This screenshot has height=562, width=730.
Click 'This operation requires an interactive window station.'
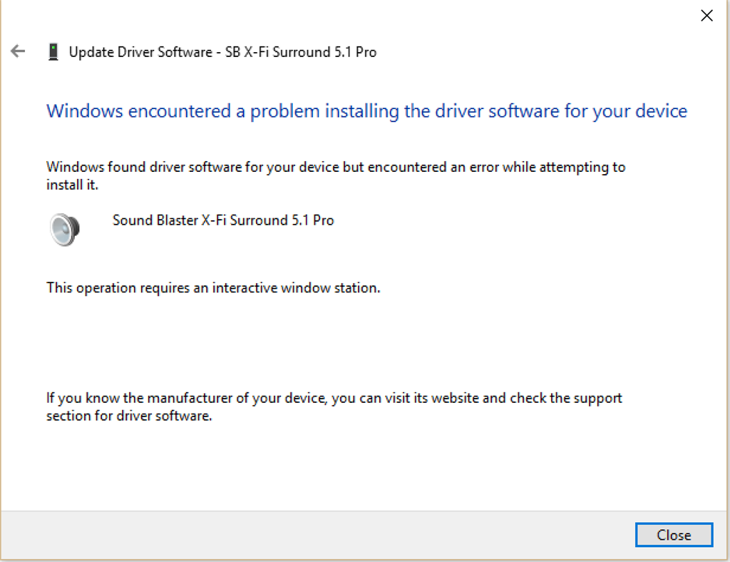click(x=213, y=288)
